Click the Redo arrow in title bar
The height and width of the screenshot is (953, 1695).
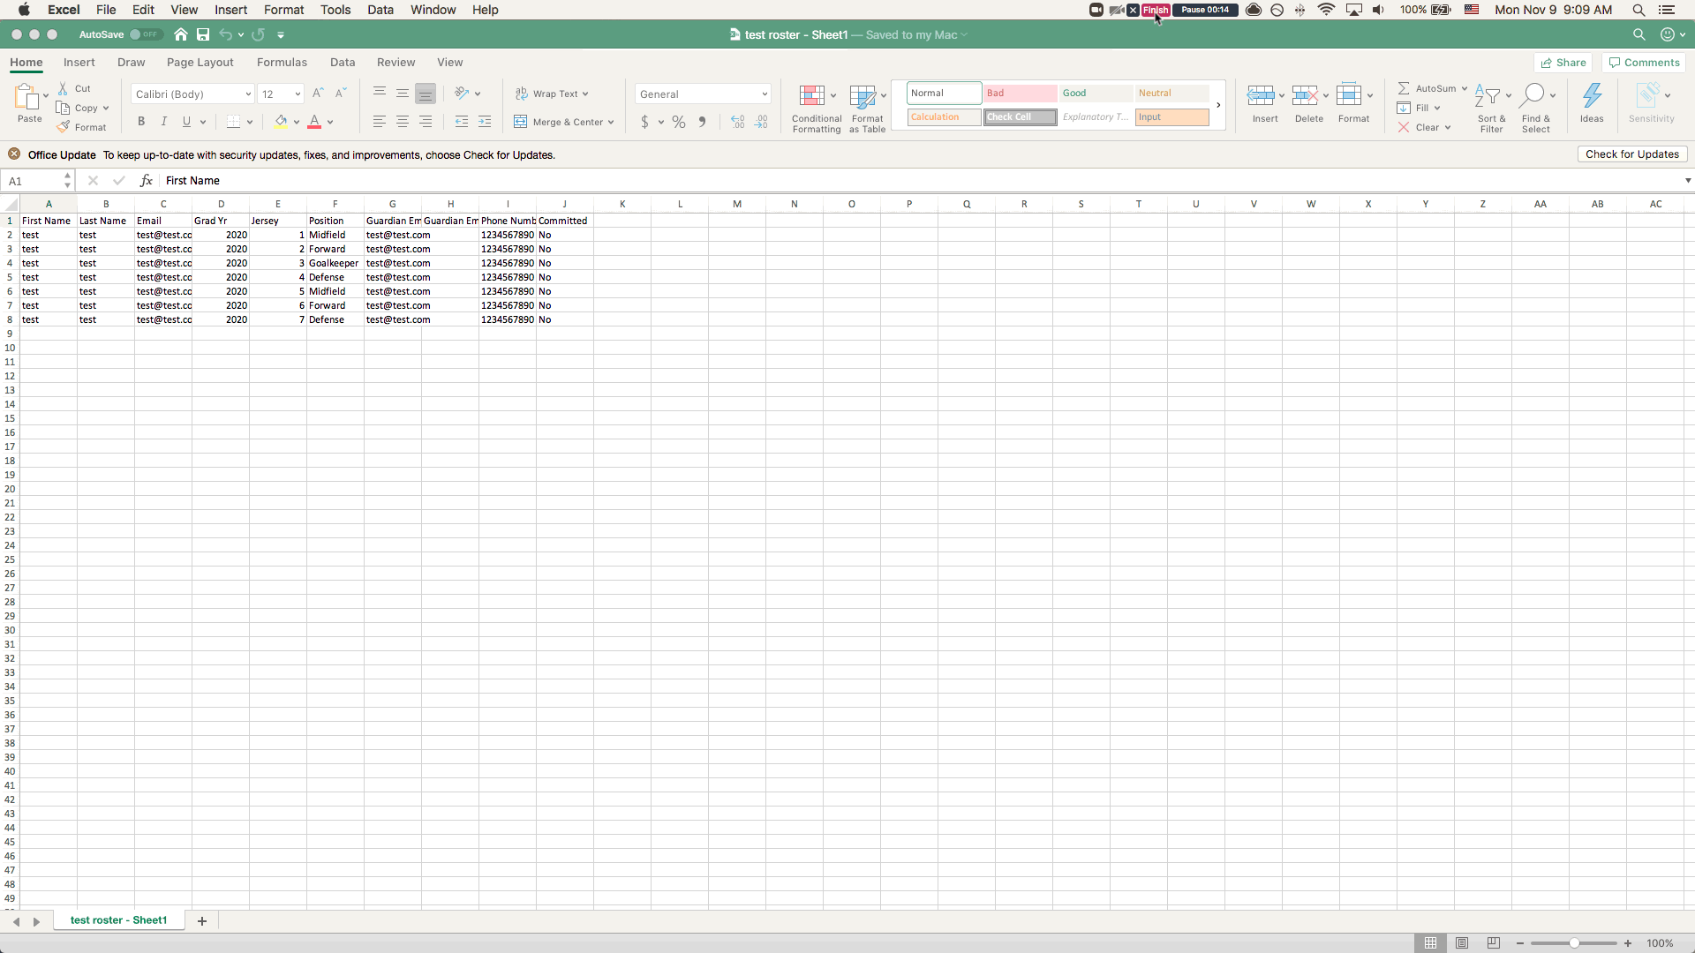[258, 34]
